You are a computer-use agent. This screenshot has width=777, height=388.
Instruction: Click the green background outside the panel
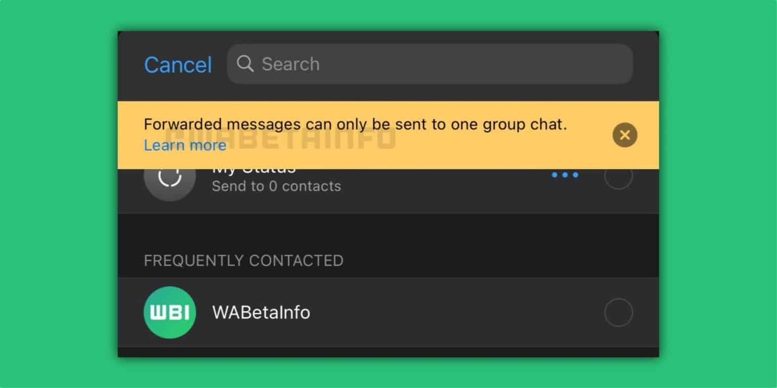pyautogui.click(x=59, y=194)
